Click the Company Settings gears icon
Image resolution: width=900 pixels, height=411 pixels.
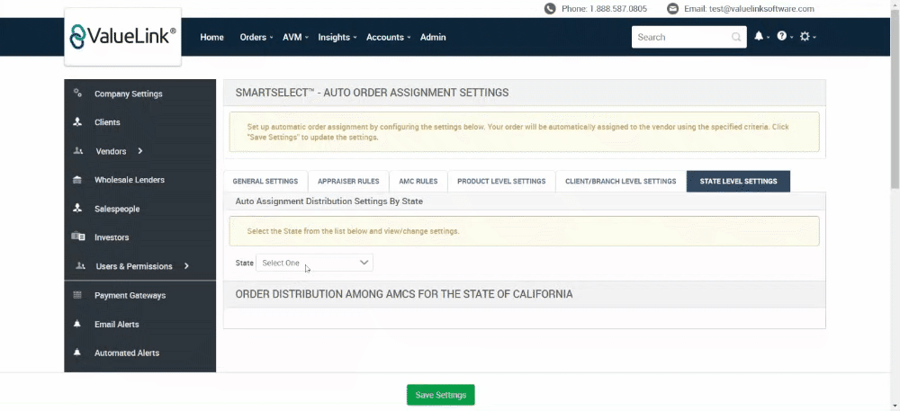(78, 94)
